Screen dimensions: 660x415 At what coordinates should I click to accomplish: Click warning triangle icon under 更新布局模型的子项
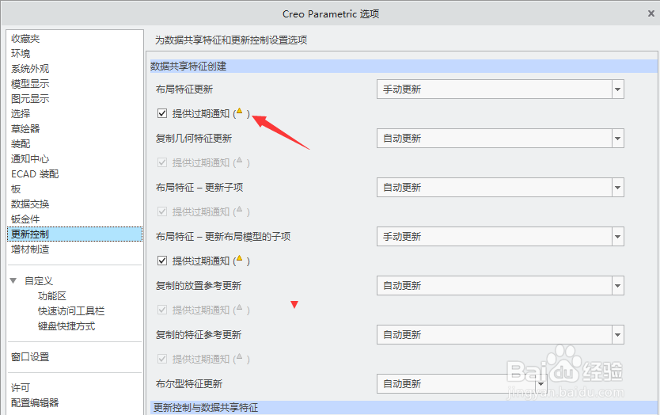(239, 259)
